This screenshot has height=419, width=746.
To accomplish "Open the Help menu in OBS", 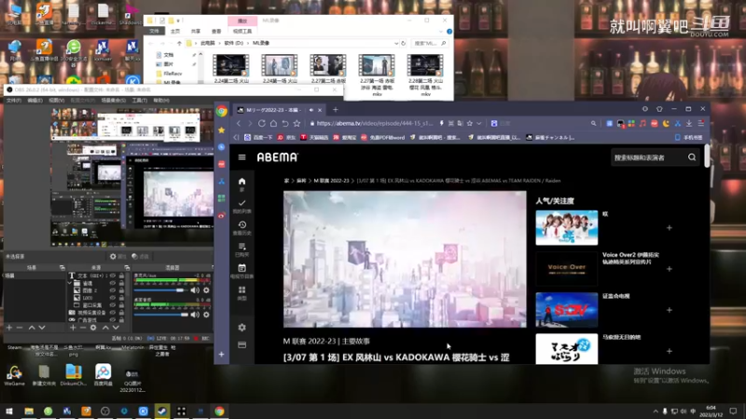I will tap(161, 101).
